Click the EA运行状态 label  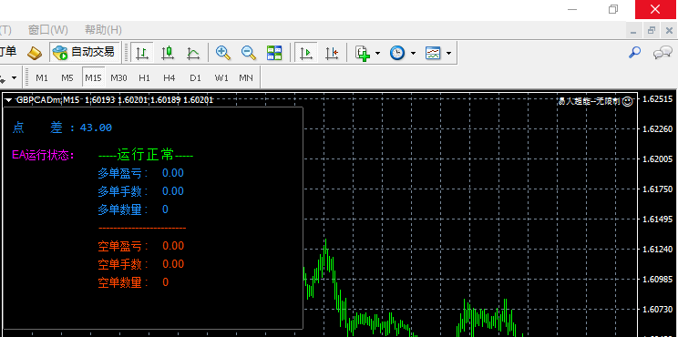pyautogui.click(x=43, y=155)
